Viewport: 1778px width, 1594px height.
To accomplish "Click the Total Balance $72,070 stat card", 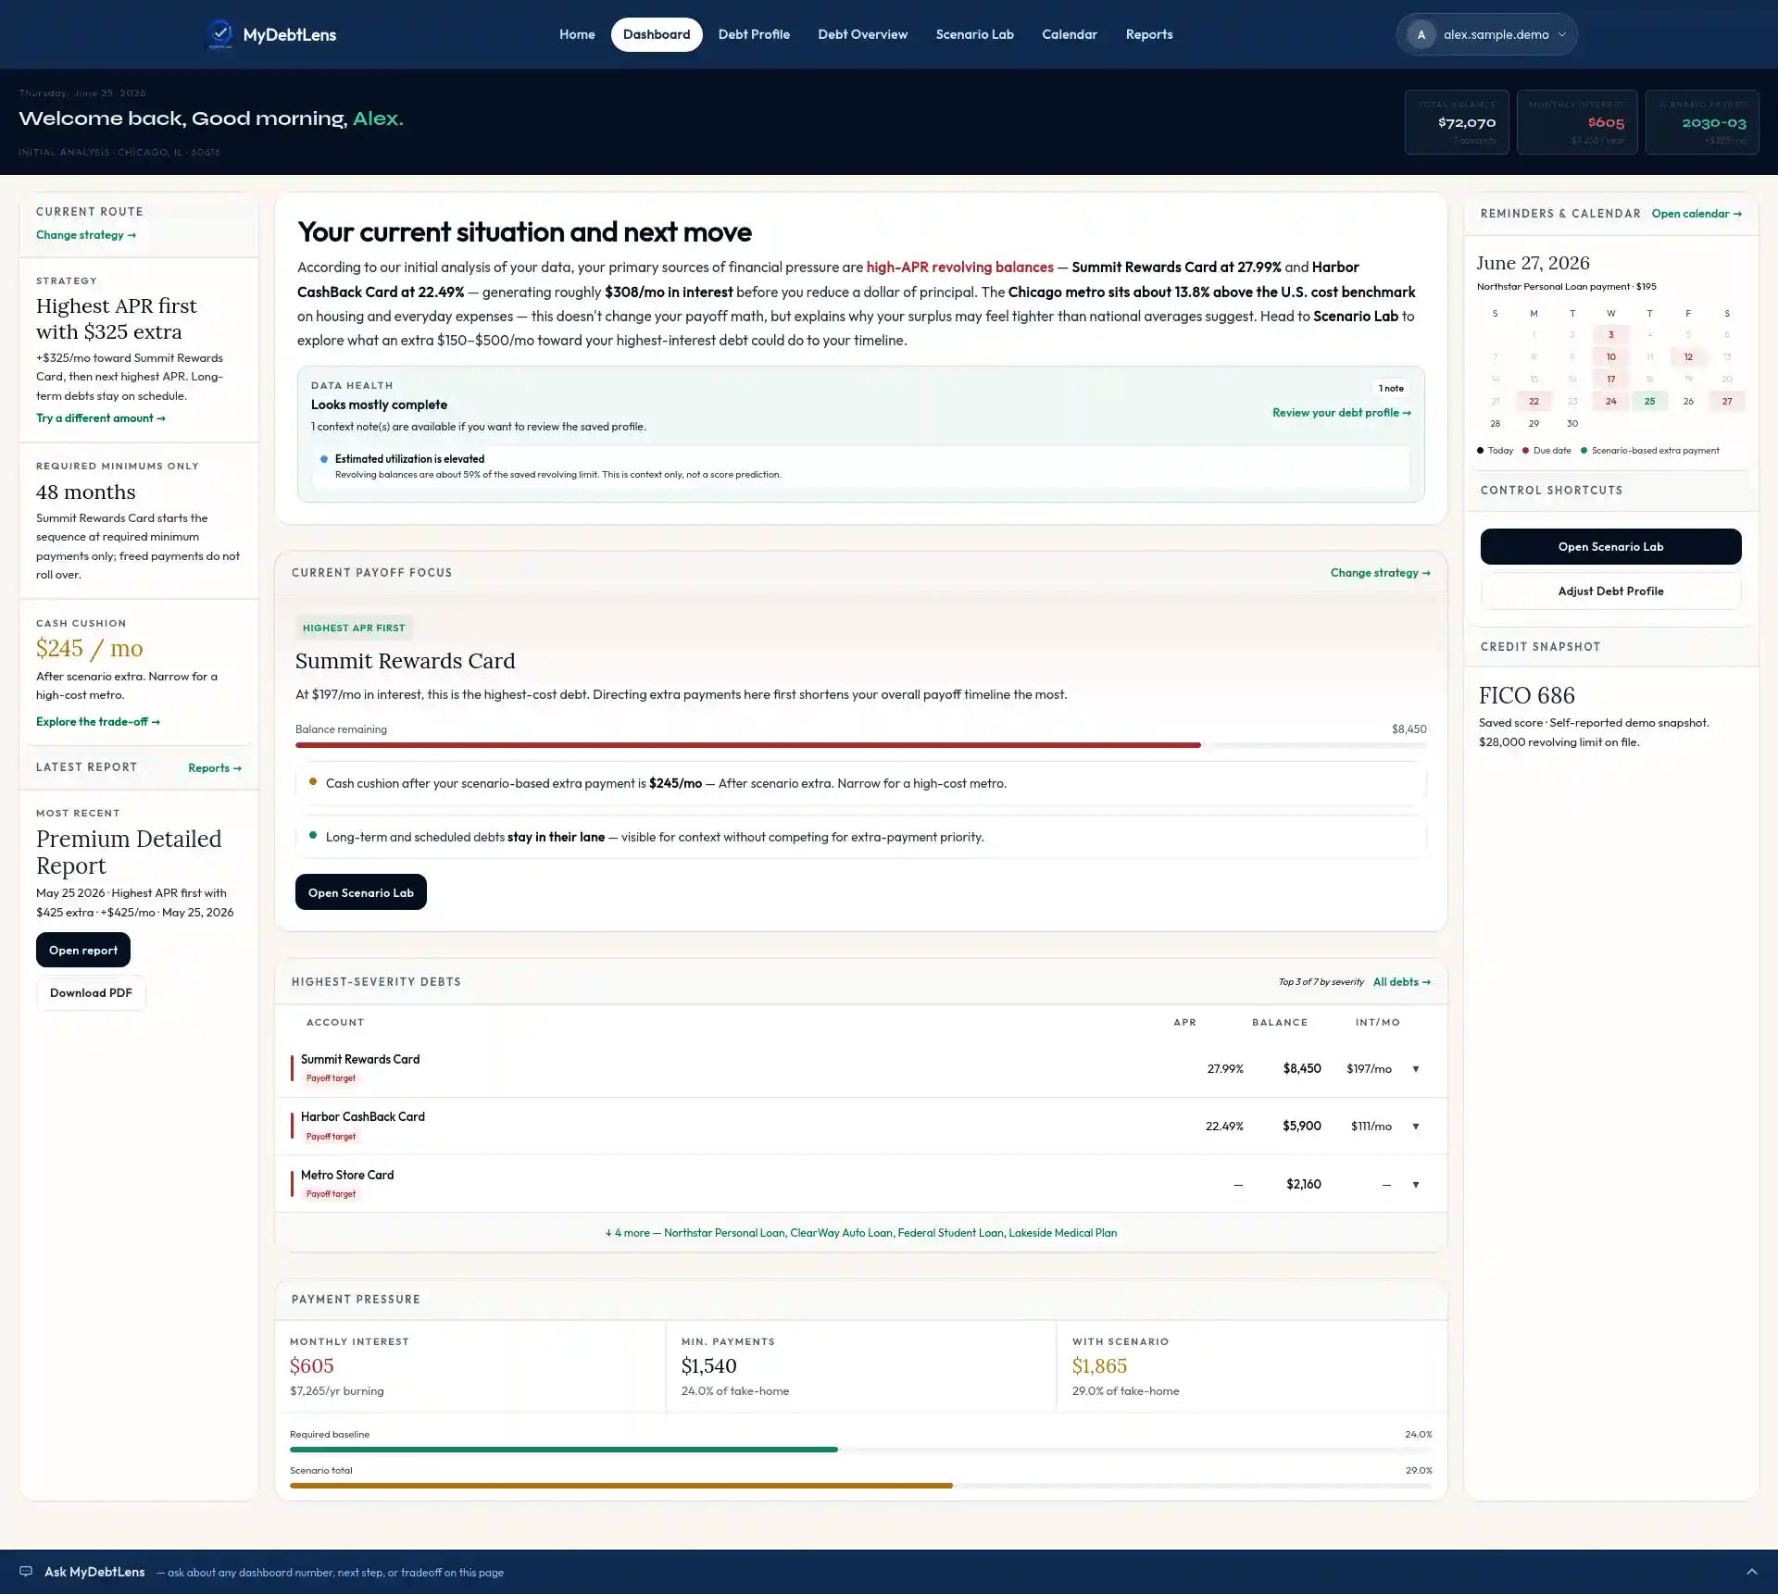I will (x=1457, y=122).
